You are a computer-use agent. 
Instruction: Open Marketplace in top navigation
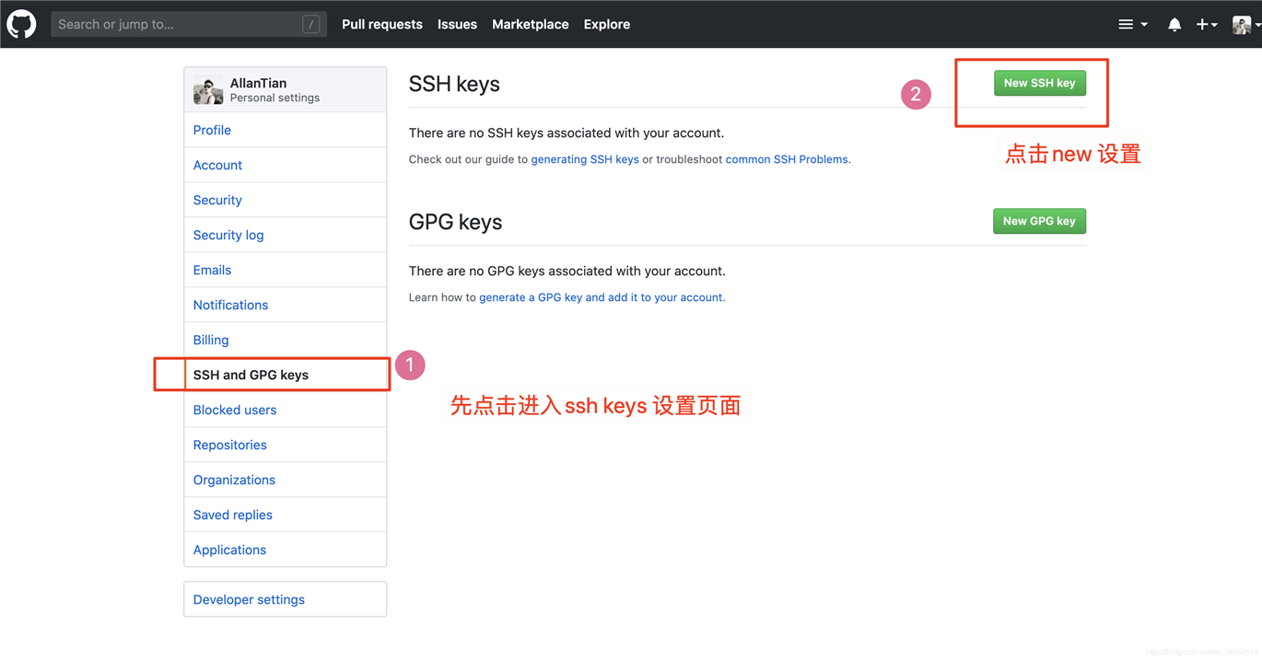[531, 25]
